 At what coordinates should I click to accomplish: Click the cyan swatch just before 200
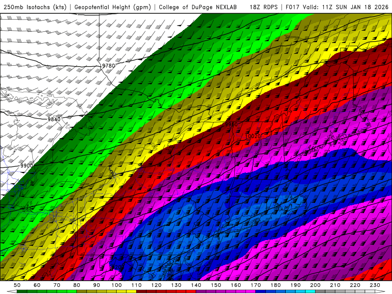pos(310,292)
